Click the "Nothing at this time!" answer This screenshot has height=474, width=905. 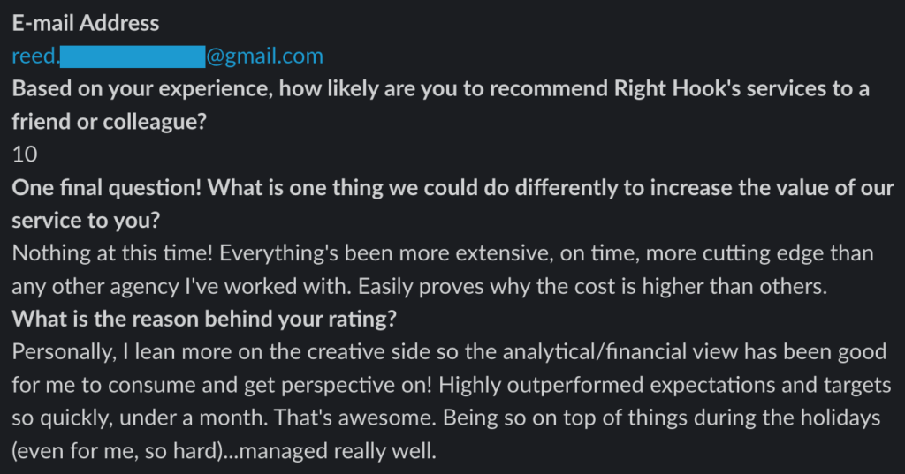112,253
